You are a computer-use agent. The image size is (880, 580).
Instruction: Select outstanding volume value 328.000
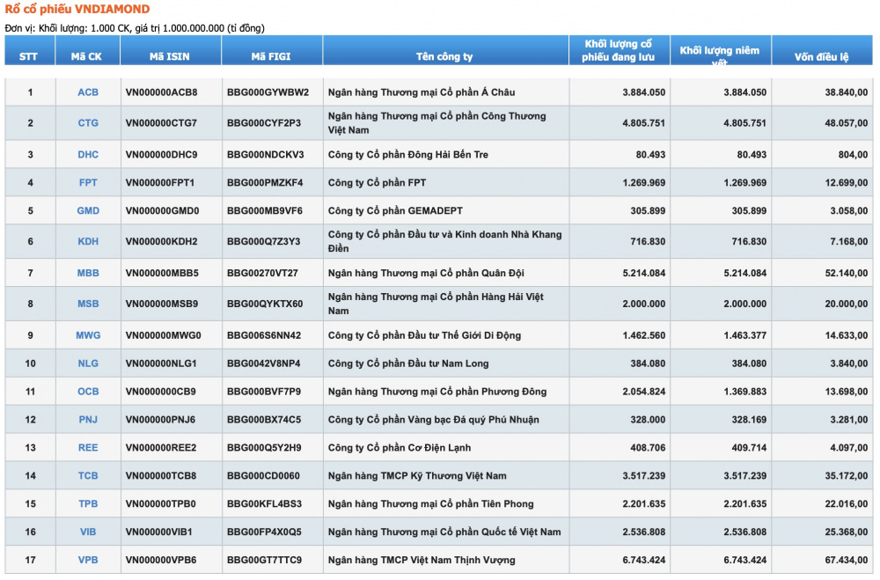648,420
